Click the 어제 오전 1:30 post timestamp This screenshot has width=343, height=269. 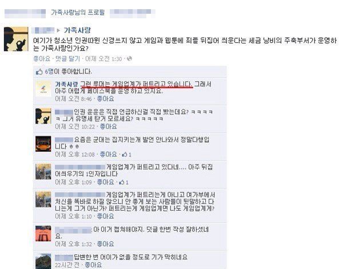(x=103, y=59)
